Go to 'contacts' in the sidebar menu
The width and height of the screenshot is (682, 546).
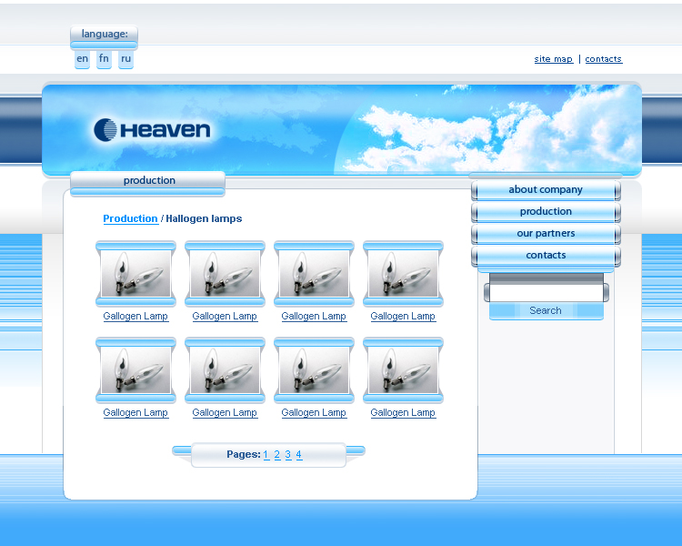coord(546,256)
